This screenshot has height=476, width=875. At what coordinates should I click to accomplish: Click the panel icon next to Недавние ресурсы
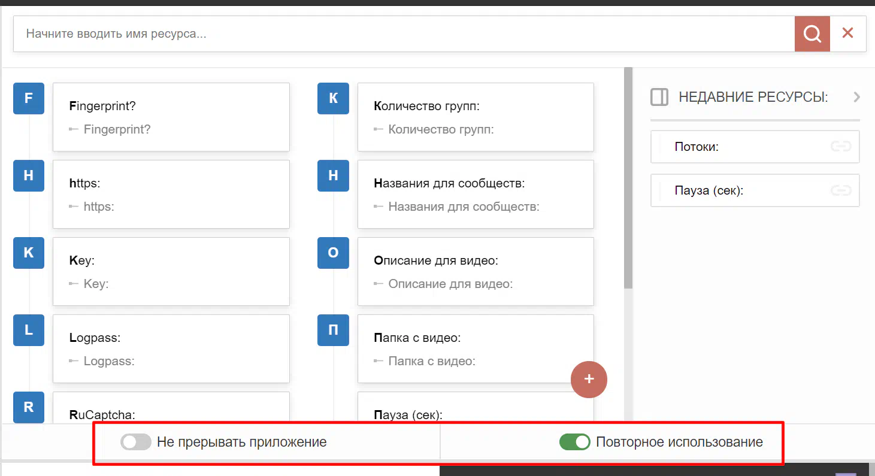pyautogui.click(x=659, y=97)
